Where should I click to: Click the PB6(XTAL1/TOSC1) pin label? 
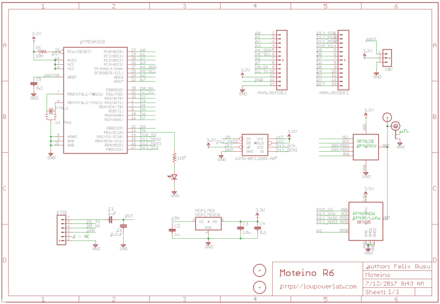point(85,94)
